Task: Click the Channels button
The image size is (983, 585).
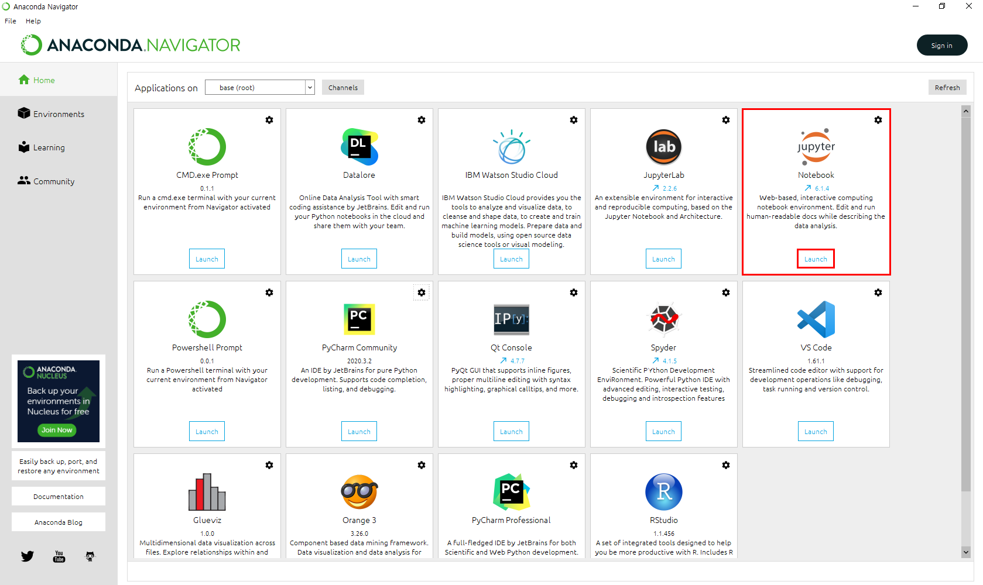Action: point(343,88)
